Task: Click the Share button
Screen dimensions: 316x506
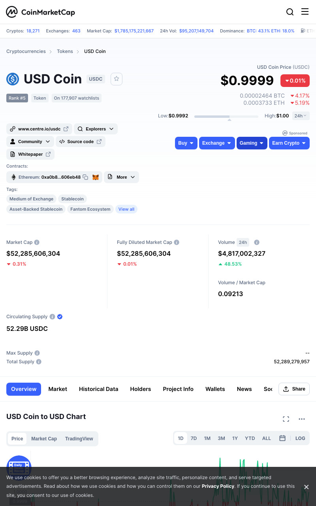Action: click(x=294, y=389)
